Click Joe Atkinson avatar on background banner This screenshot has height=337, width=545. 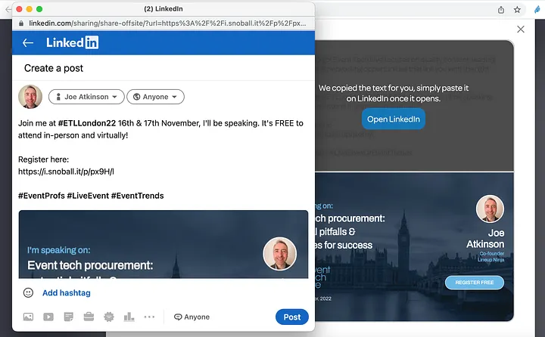490,209
